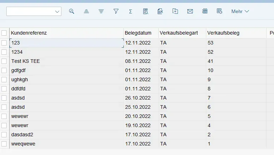Select the checkbox for row '1234'
This screenshot has width=274, height=155.
click(x=4, y=52)
